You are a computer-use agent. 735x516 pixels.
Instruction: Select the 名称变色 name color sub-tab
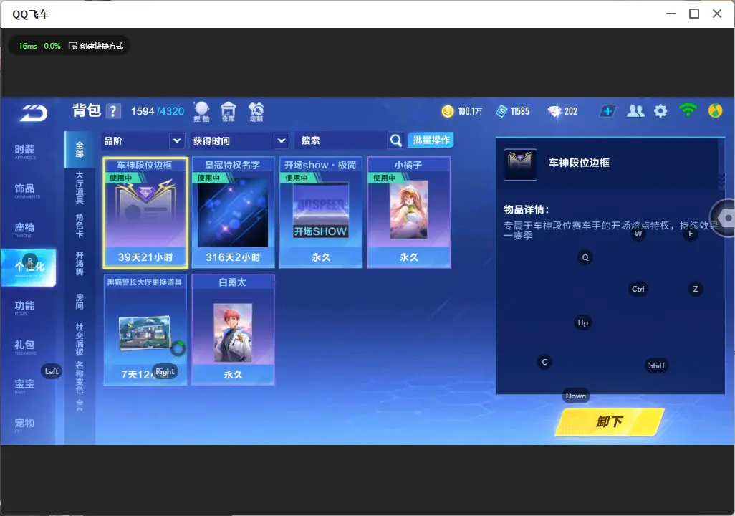pyautogui.click(x=80, y=378)
